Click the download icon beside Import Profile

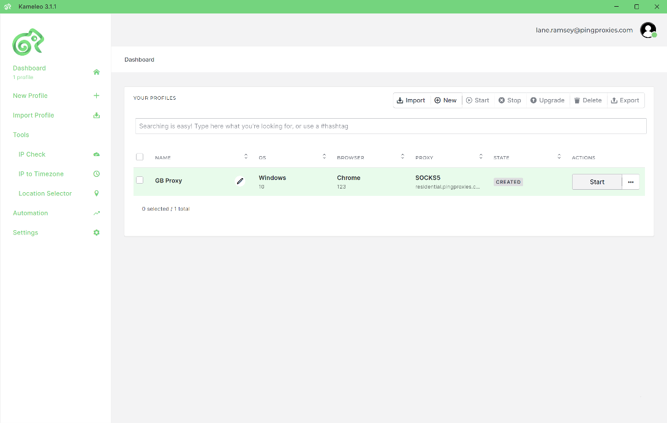point(97,115)
